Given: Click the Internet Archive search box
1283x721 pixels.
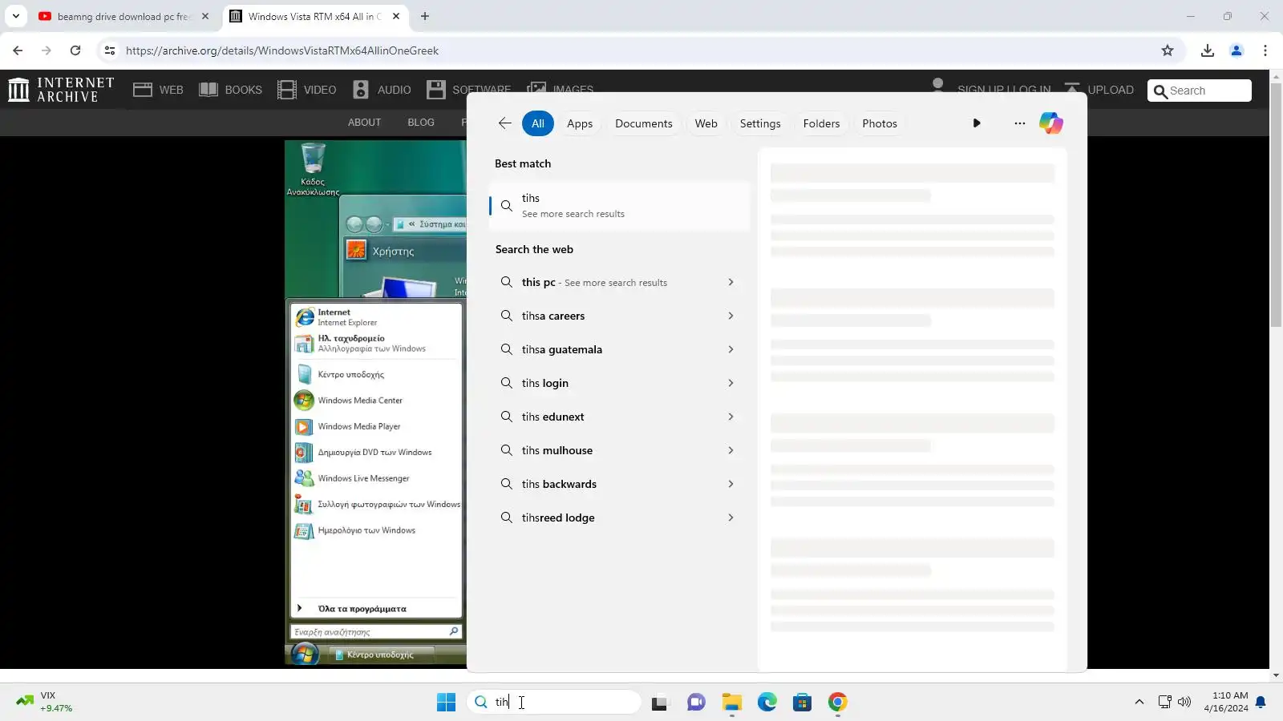Looking at the screenshot, I should 1200,91.
